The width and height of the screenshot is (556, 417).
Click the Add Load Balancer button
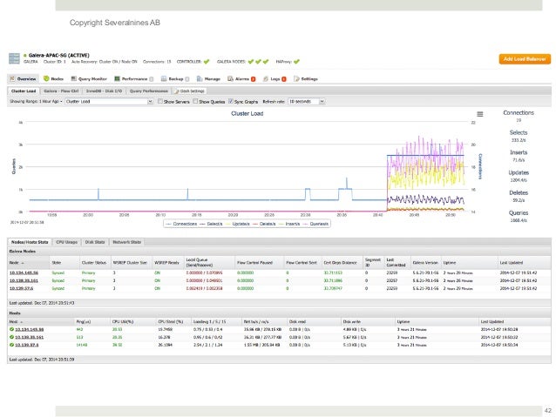(523, 58)
